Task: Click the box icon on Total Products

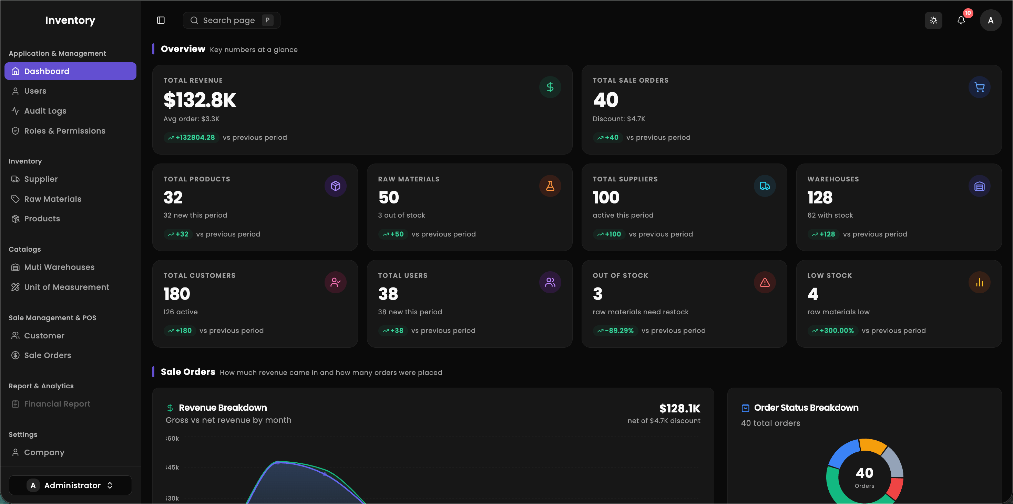Action: (x=336, y=186)
